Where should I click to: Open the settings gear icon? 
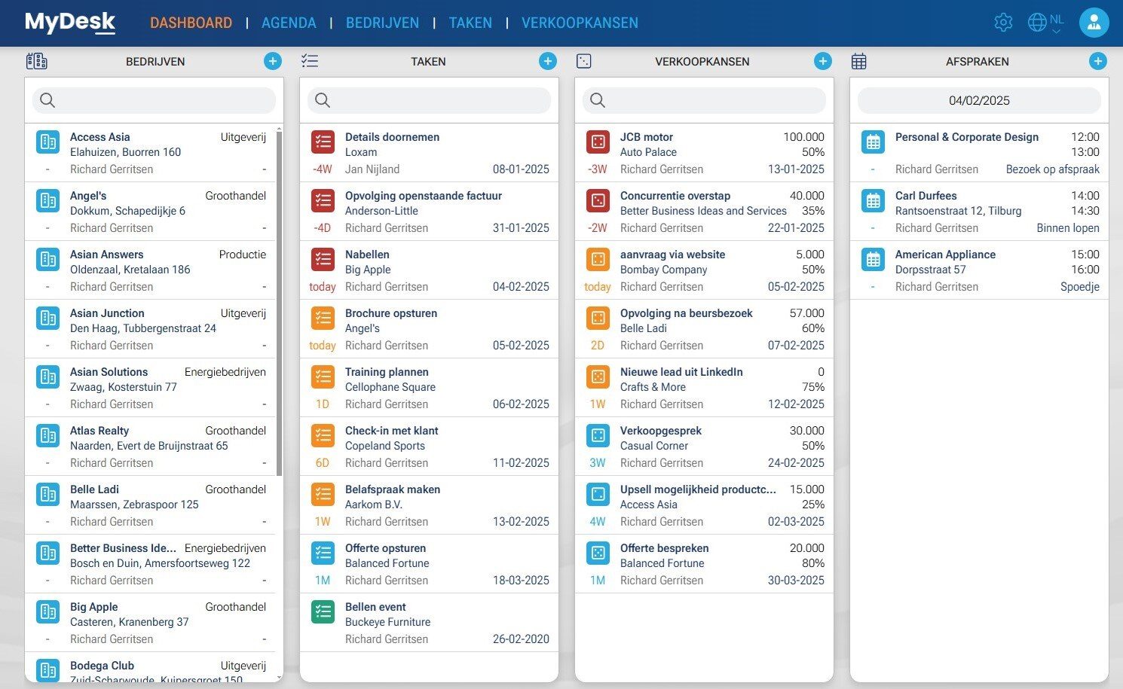click(x=1003, y=23)
